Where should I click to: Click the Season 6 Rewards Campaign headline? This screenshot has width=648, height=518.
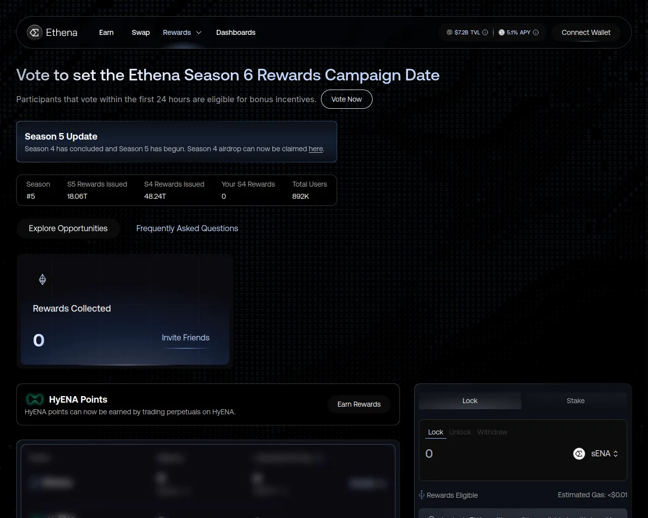tap(228, 75)
